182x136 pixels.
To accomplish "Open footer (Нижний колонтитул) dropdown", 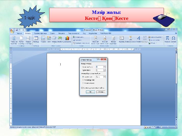I will 105,40.
